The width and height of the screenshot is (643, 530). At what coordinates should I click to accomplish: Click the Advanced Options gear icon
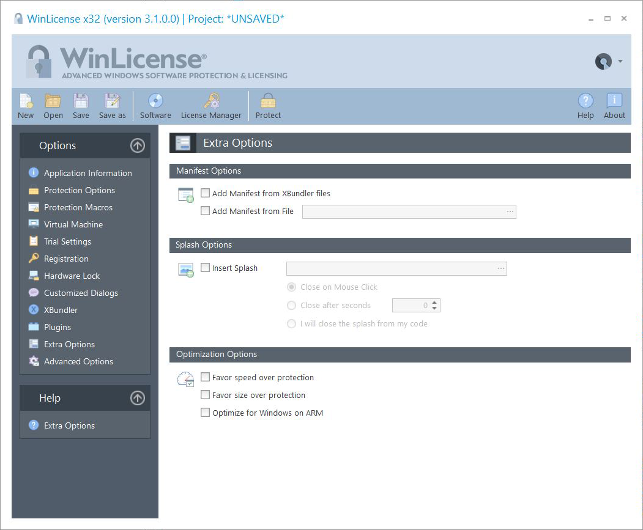(x=34, y=361)
